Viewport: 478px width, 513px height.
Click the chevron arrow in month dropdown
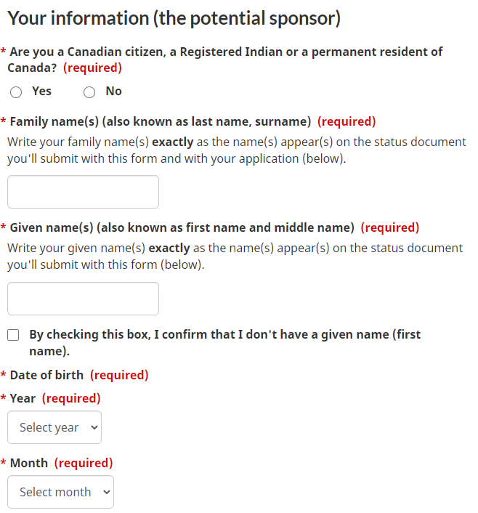[x=107, y=492]
